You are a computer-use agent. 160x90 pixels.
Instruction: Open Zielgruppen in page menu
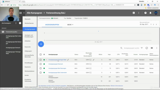(28, 51)
